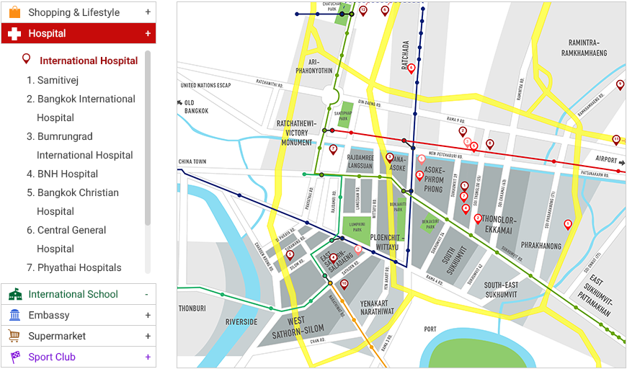Click the hospital list scrollbar
Image resolution: width=627 pixels, height=369 pixels.
point(148,137)
